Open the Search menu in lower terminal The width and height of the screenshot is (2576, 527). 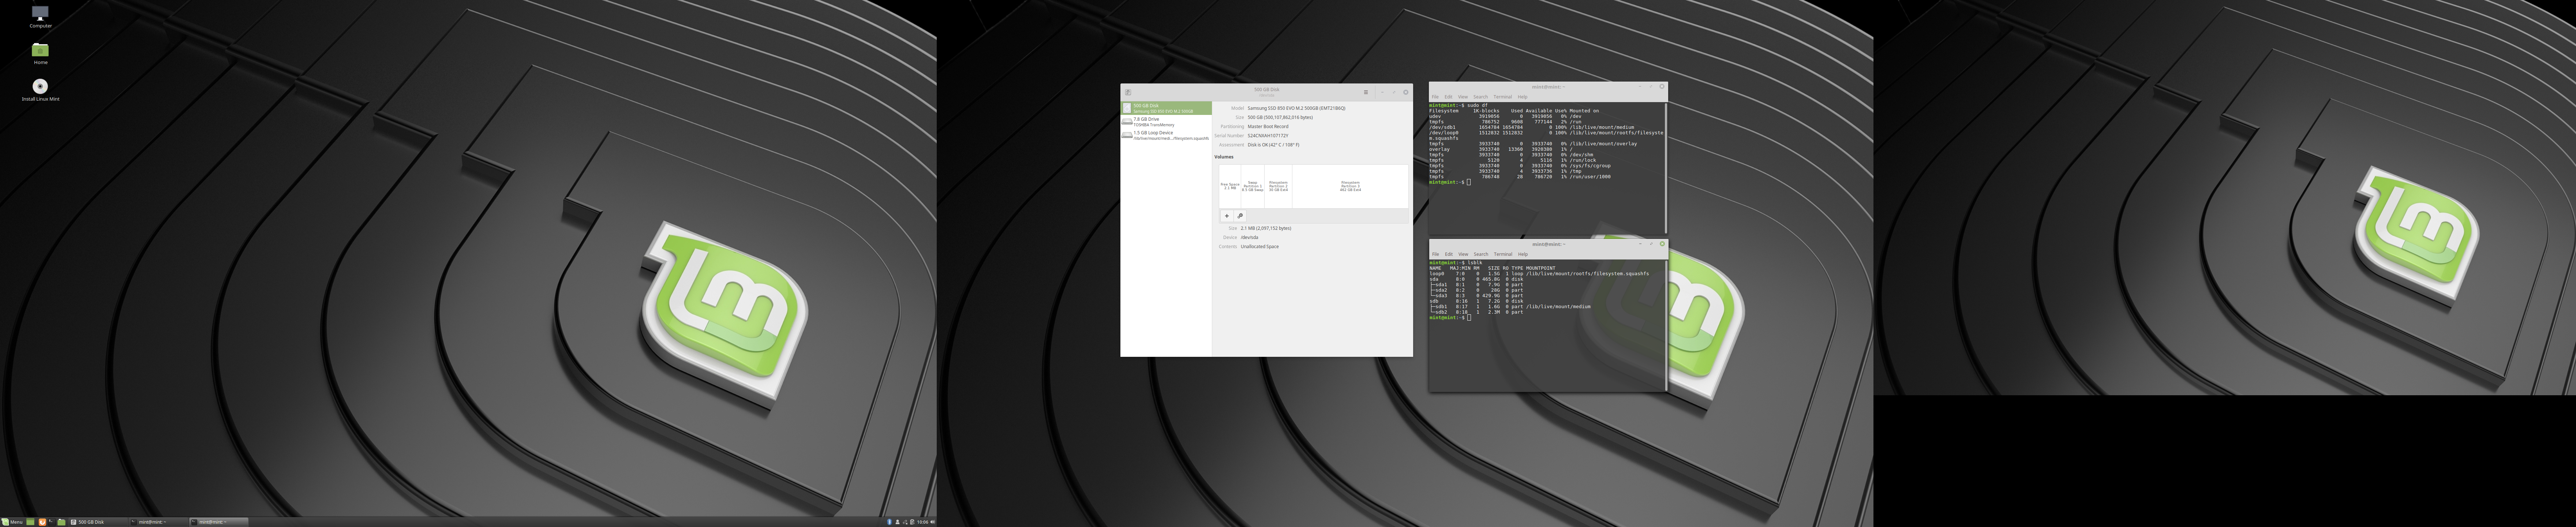[1481, 254]
